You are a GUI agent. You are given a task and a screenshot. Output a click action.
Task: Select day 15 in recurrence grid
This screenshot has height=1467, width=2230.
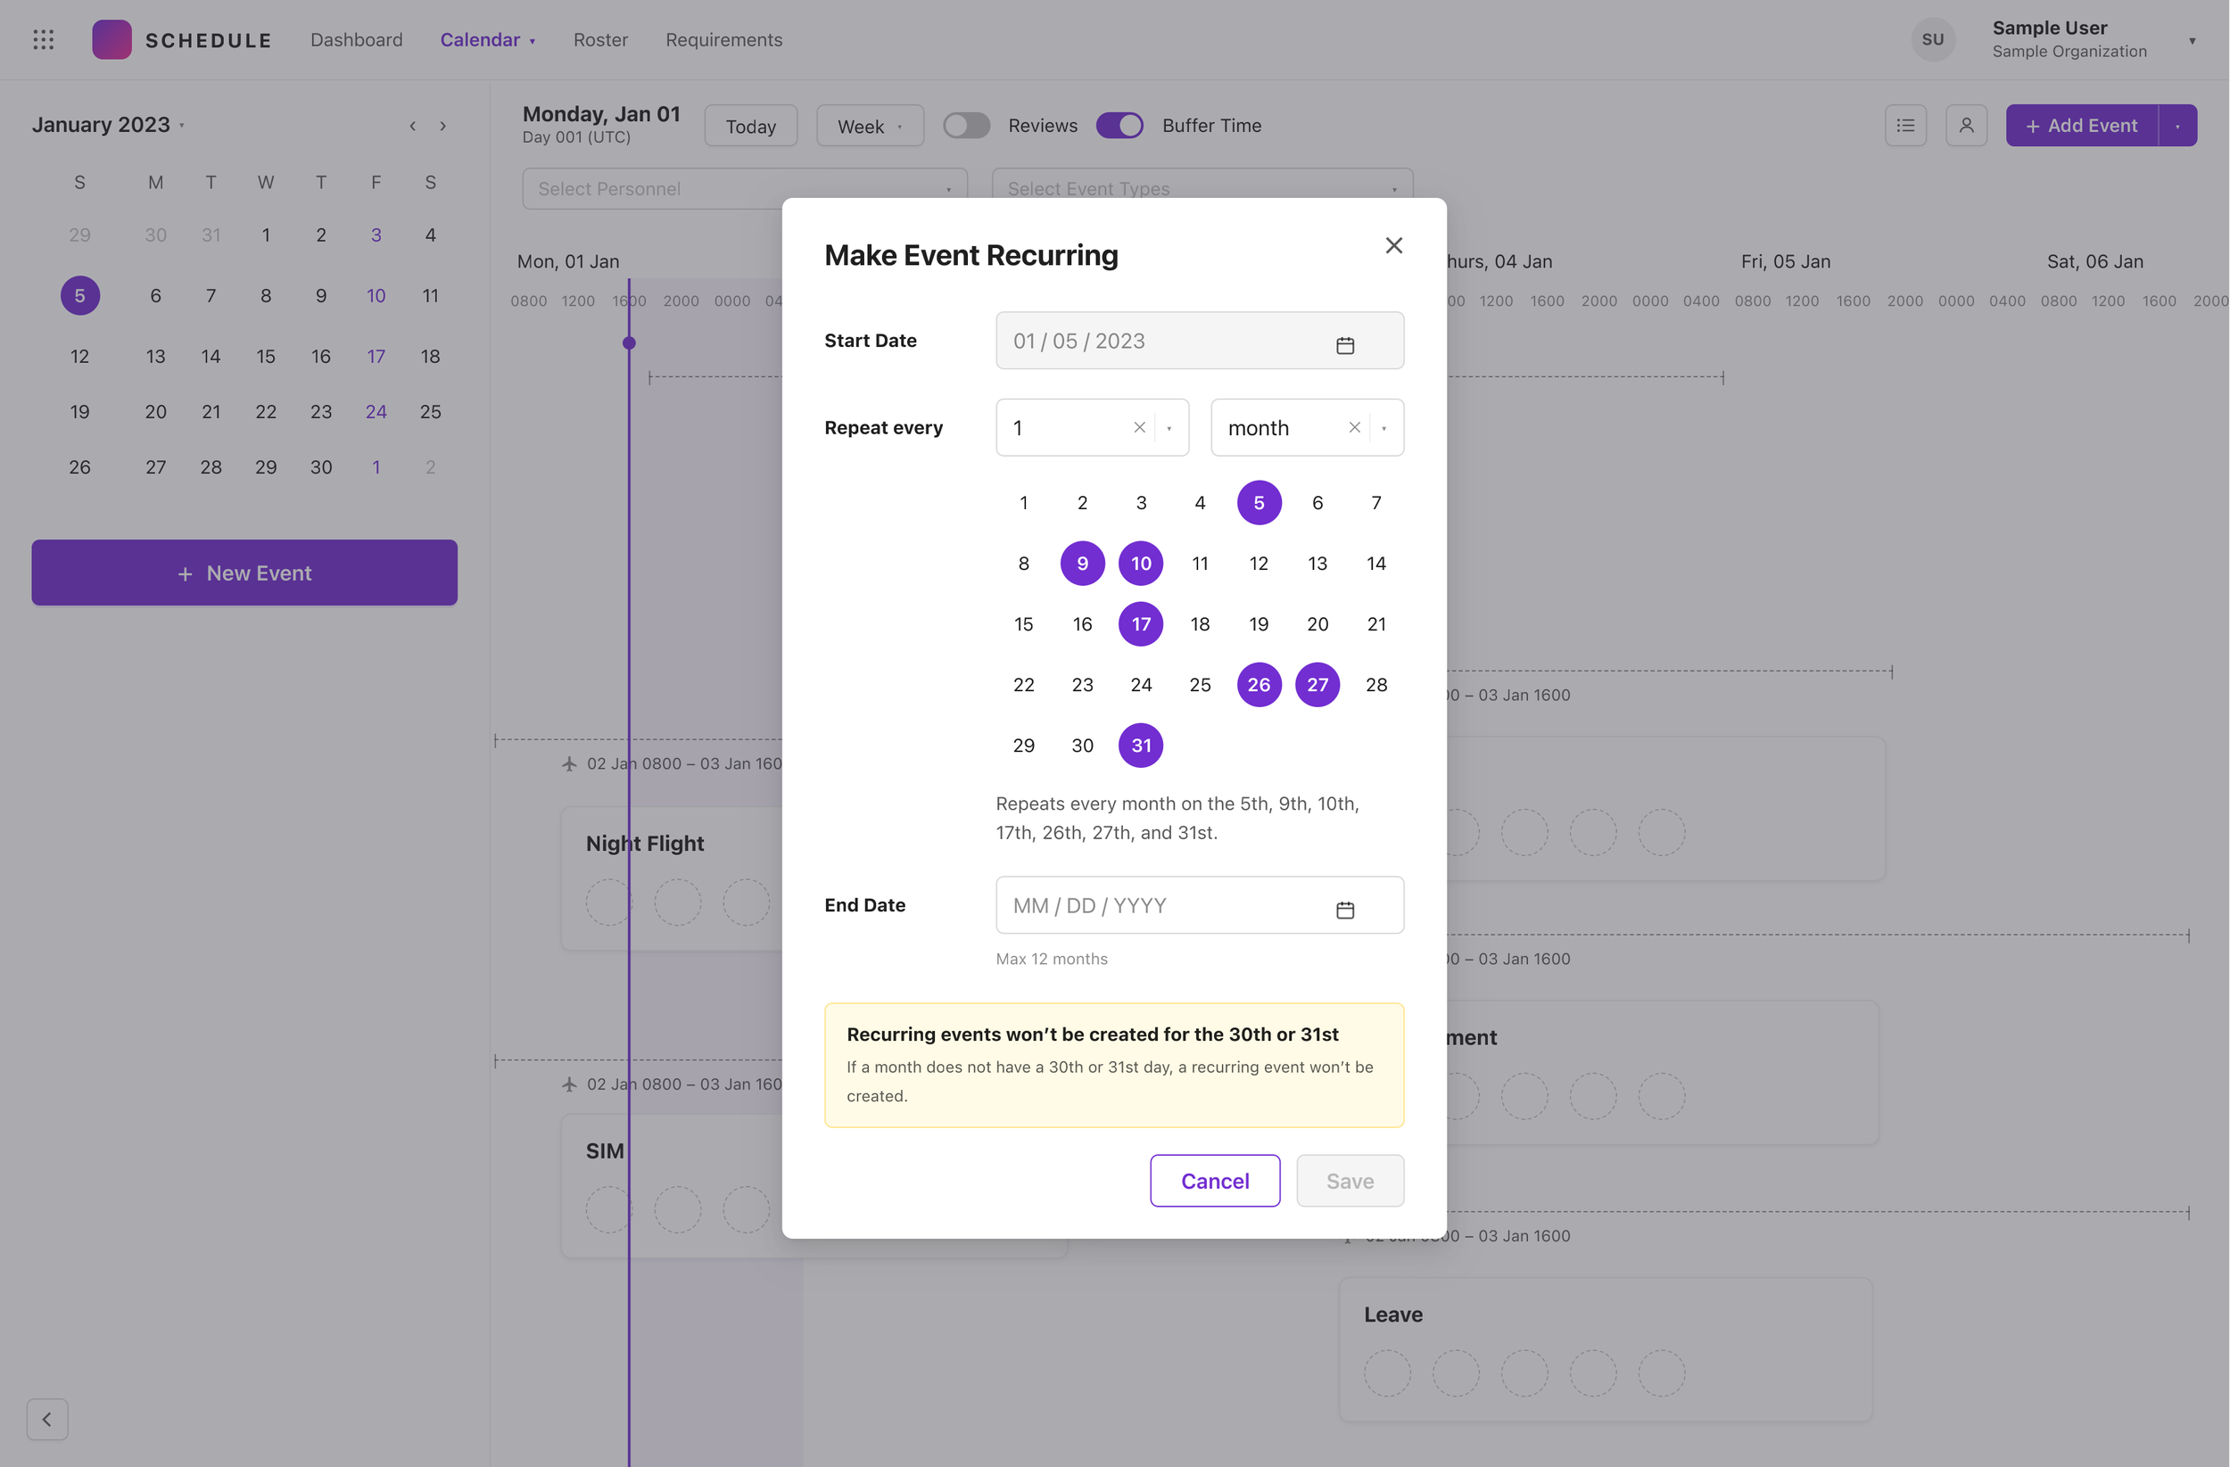point(1023,624)
